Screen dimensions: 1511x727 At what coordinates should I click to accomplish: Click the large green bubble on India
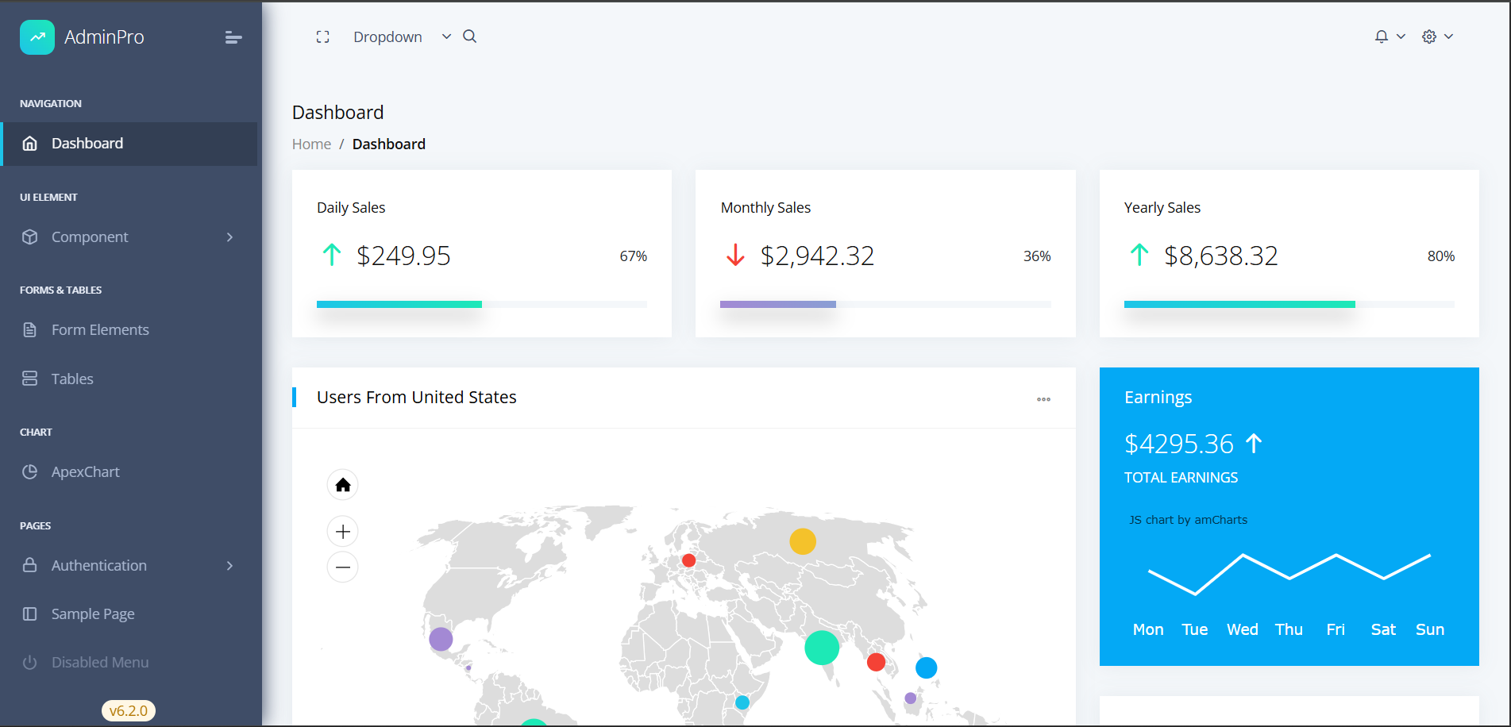[822, 648]
